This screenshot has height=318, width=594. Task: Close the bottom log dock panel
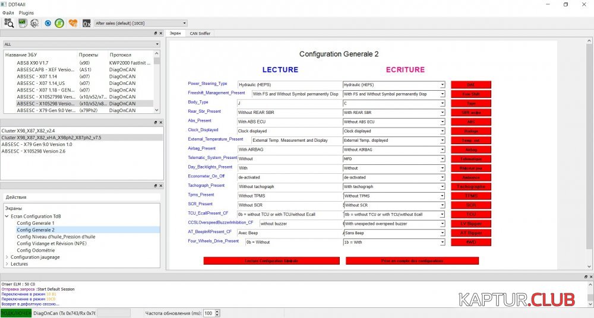(x=590, y=276)
